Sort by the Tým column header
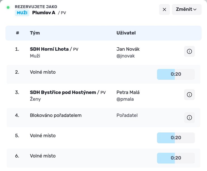The image size is (207, 171). [35, 33]
